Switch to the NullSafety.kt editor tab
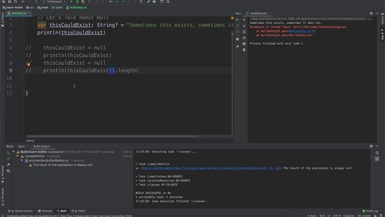Image resolution: width=385 pixels, height=217 pixels. coord(19,13)
